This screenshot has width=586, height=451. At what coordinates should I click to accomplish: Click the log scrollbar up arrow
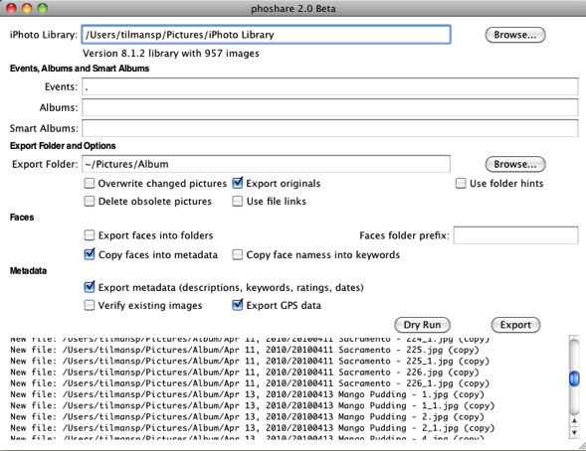tap(574, 421)
